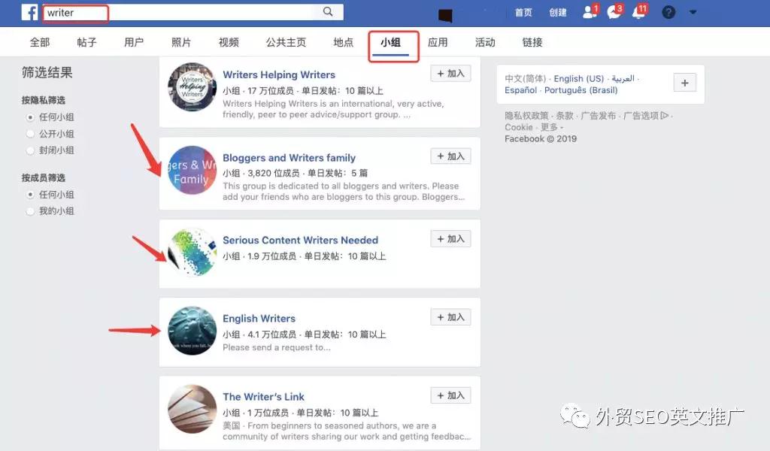This screenshot has height=451, width=770.
Task: Join the English Writers group
Action: [x=451, y=317]
